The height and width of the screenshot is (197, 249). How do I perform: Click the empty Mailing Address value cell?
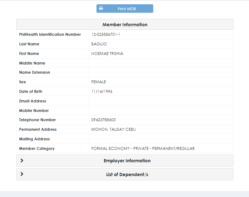[x=160, y=139]
